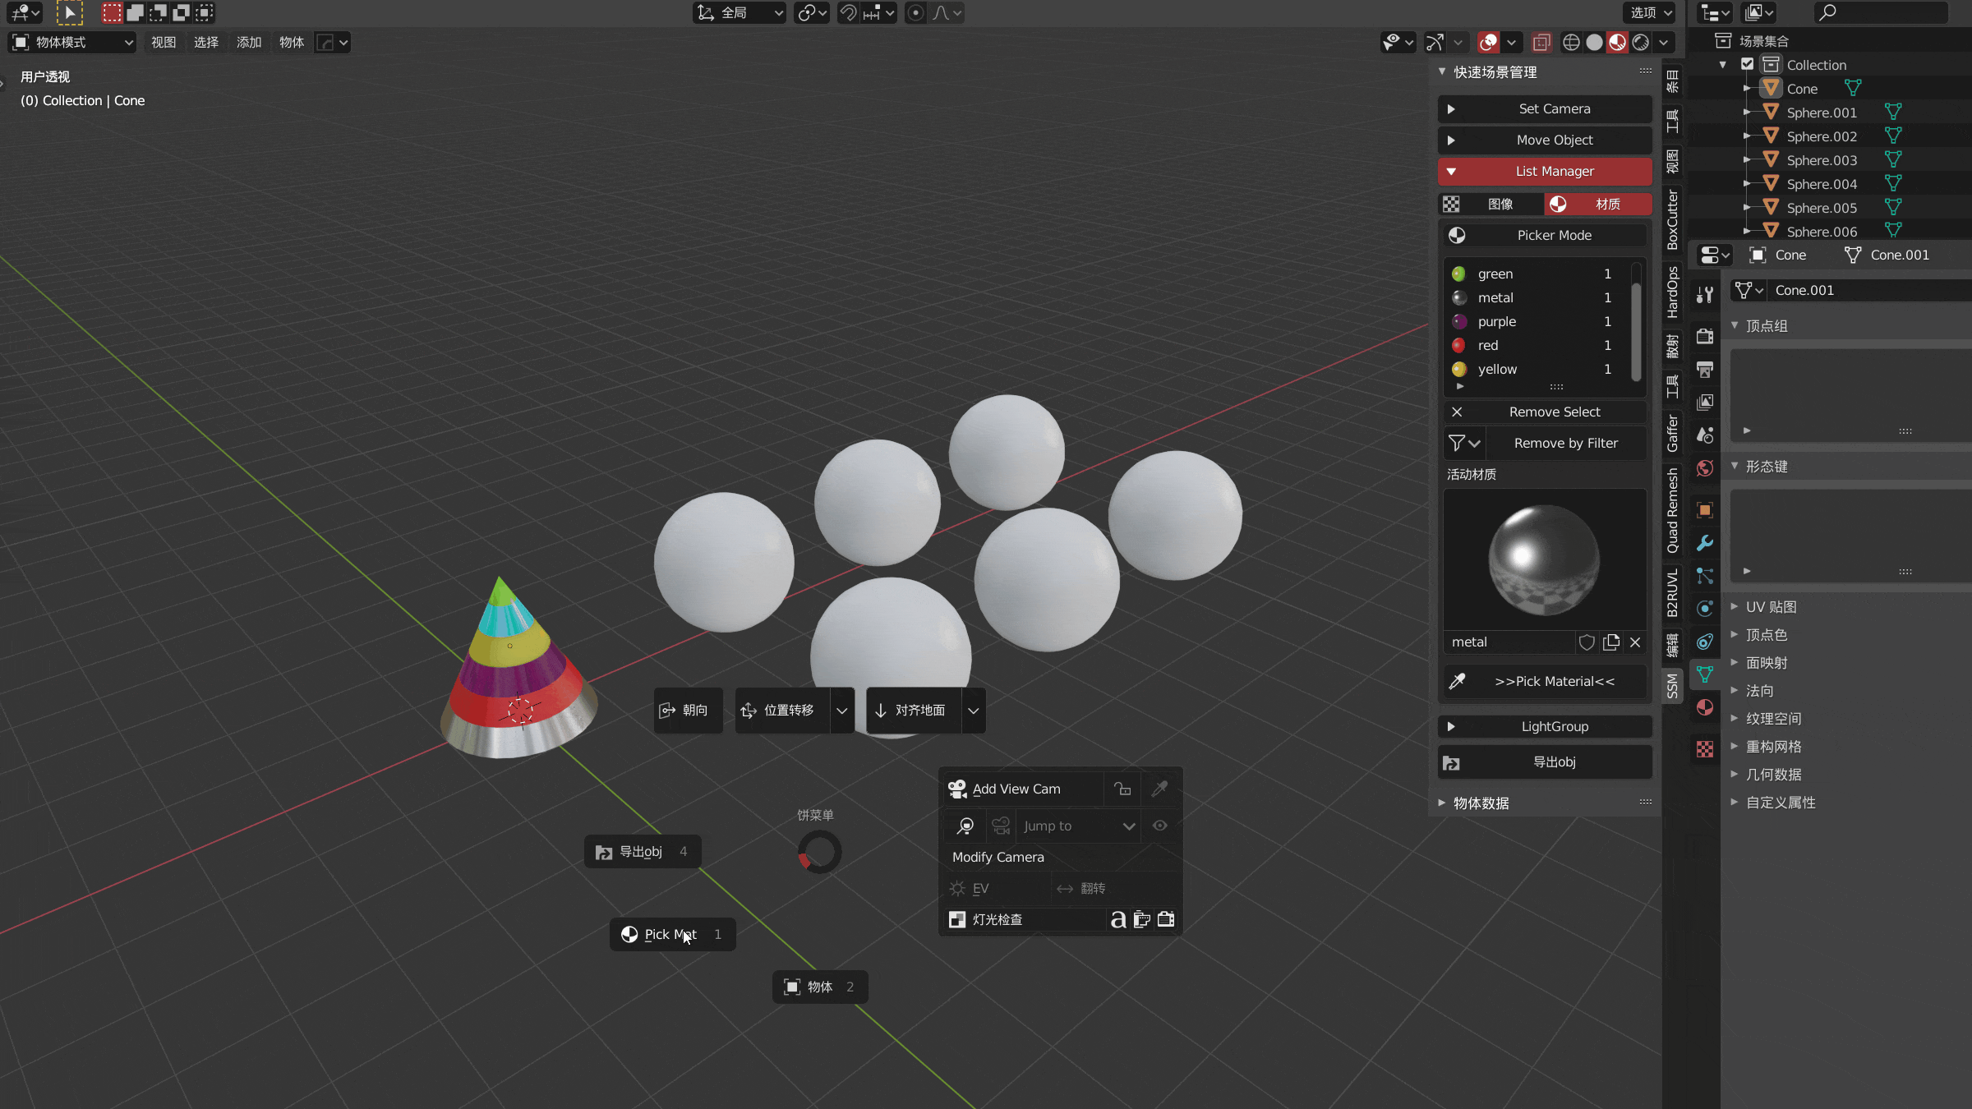This screenshot has width=1972, height=1109.
Task: Switch to rendered viewport shading mode
Action: (1641, 42)
